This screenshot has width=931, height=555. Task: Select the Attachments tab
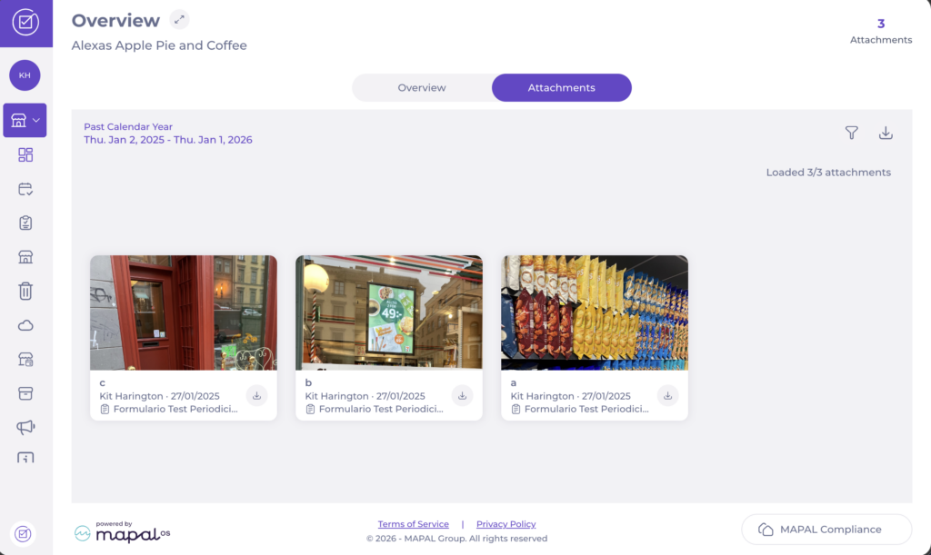pyautogui.click(x=561, y=88)
